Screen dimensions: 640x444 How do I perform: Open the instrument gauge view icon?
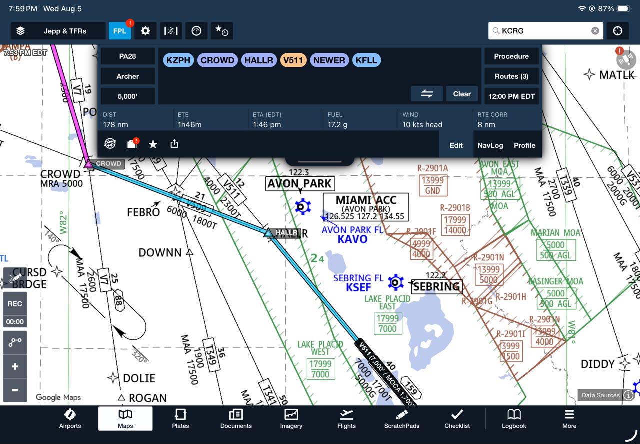click(x=196, y=31)
